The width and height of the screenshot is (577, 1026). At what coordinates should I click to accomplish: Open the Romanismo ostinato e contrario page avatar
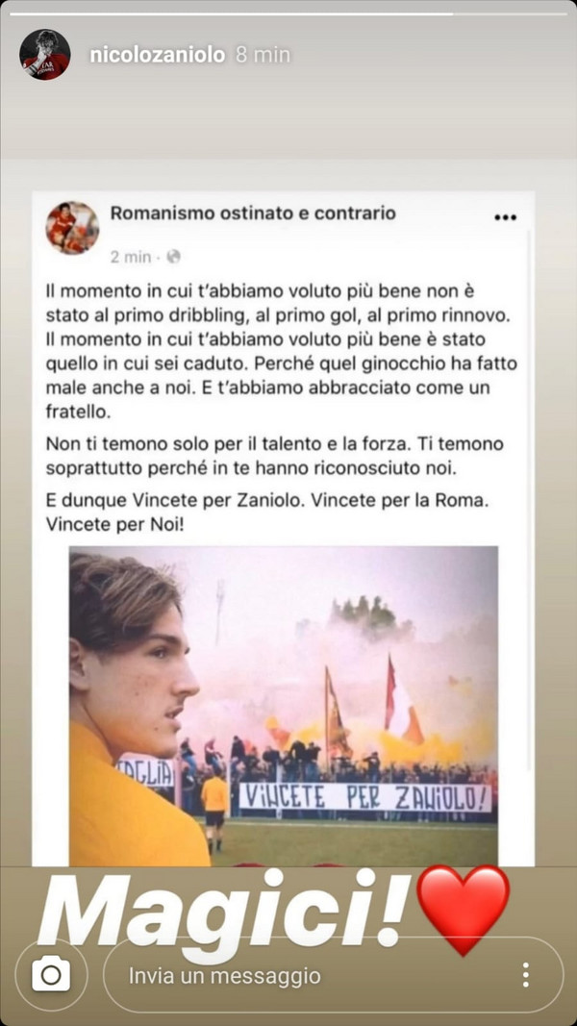pos(72,228)
